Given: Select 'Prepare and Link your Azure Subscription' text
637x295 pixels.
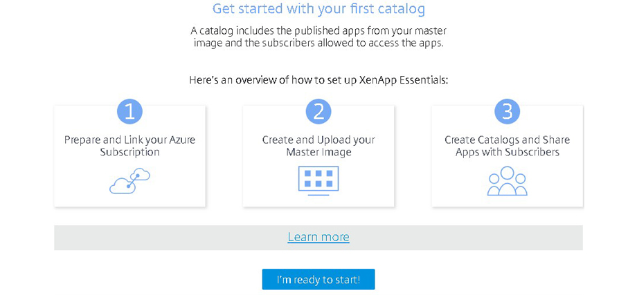Looking at the screenshot, I should point(129,146).
